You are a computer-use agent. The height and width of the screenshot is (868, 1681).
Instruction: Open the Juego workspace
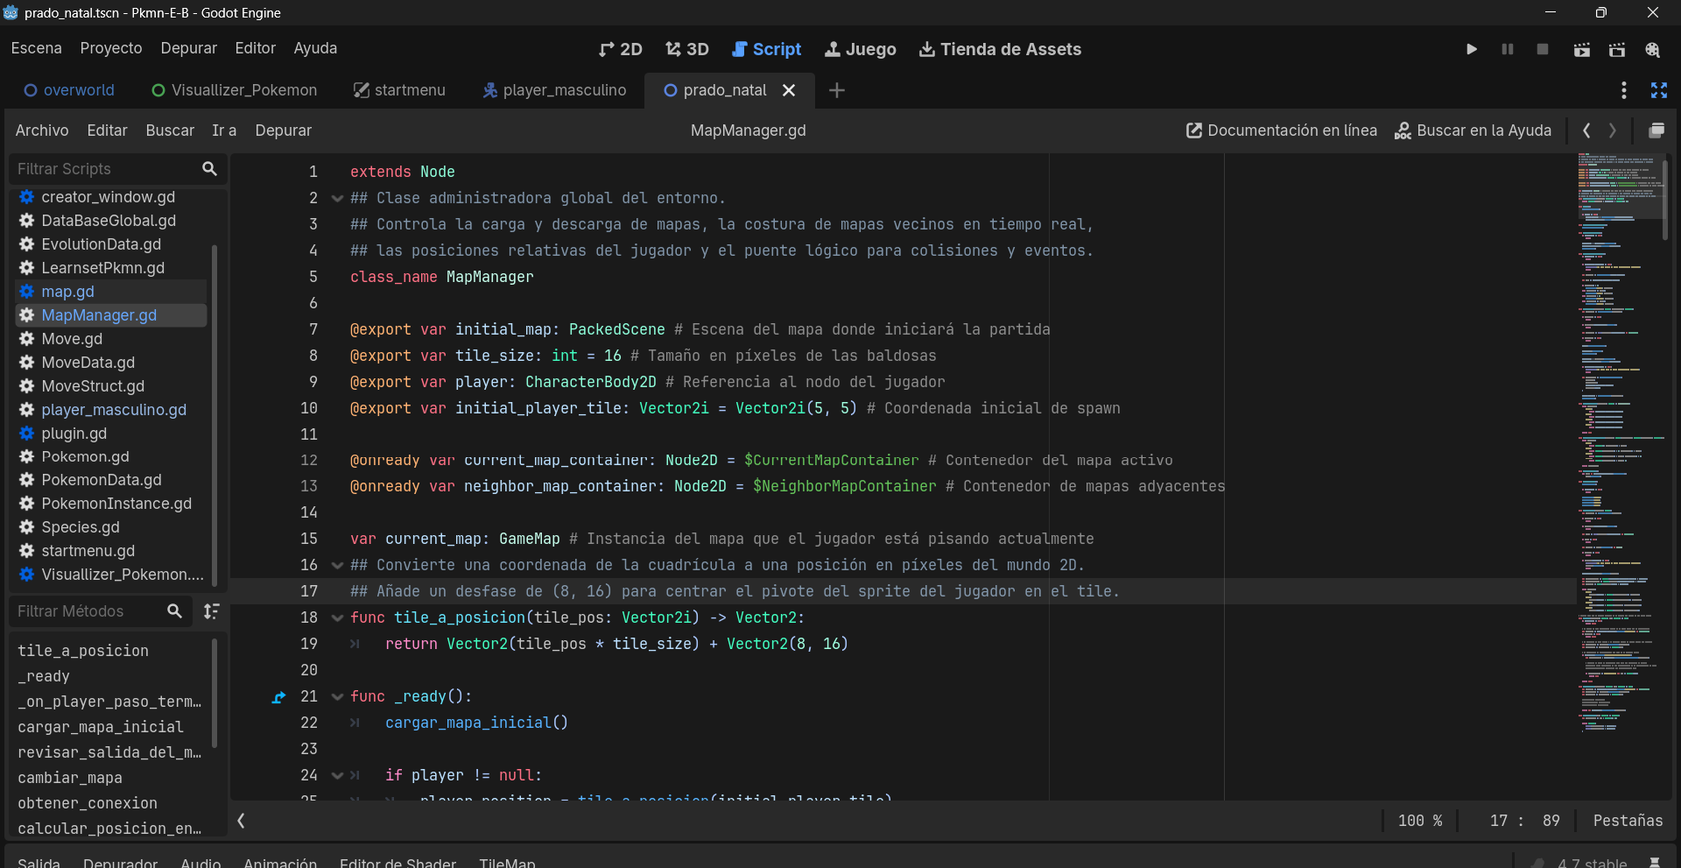point(861,49)
